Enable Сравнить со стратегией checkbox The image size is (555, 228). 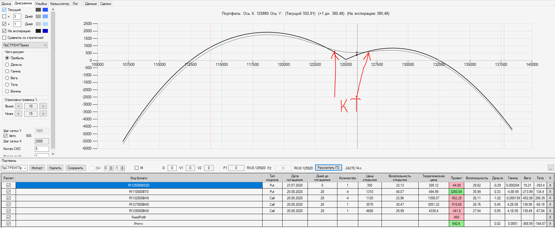click(x=4, y=38)
